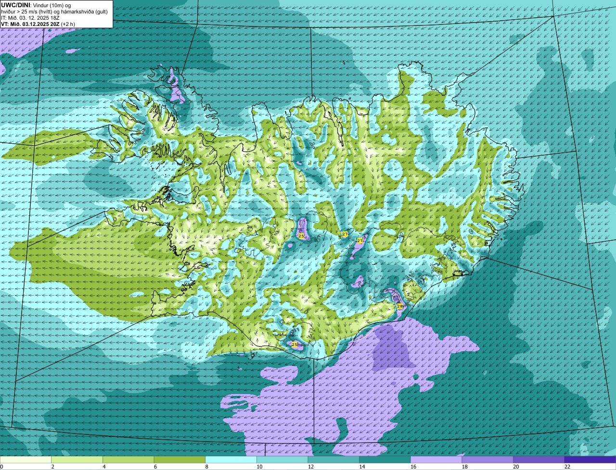The width and height of the screenshot is (616, 470).
Task: Select the violet 20–22 m/s swatch
Action: coord(539,459)
